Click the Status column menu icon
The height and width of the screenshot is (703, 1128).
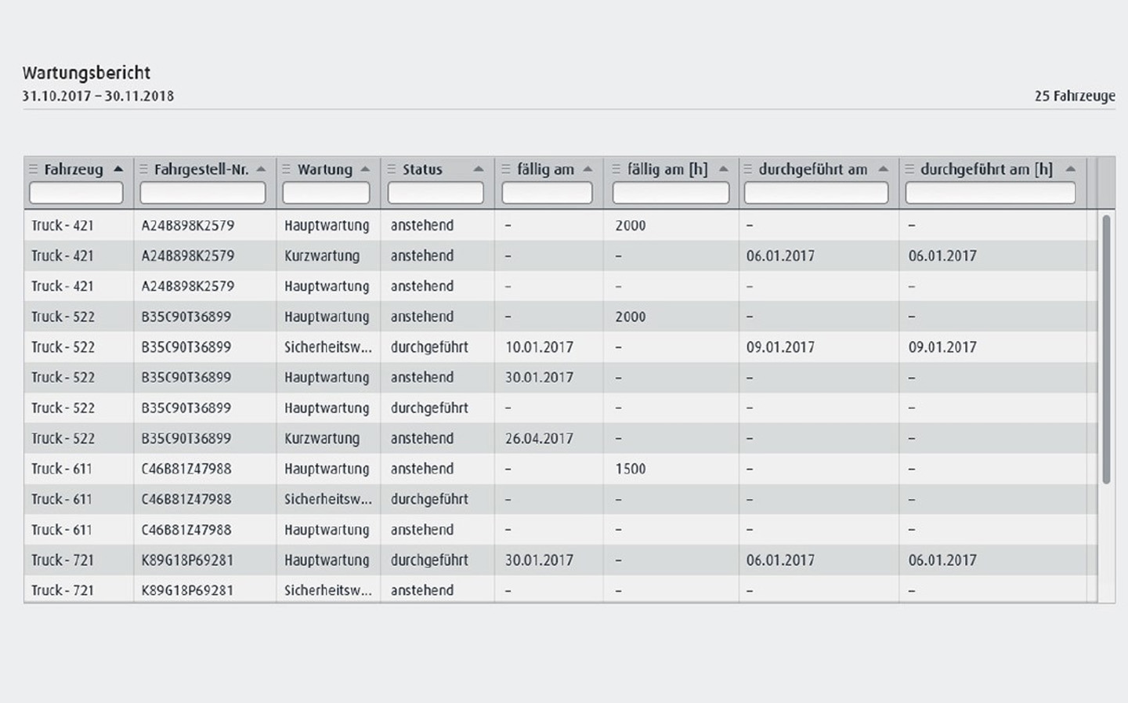[x=391, y=169]
